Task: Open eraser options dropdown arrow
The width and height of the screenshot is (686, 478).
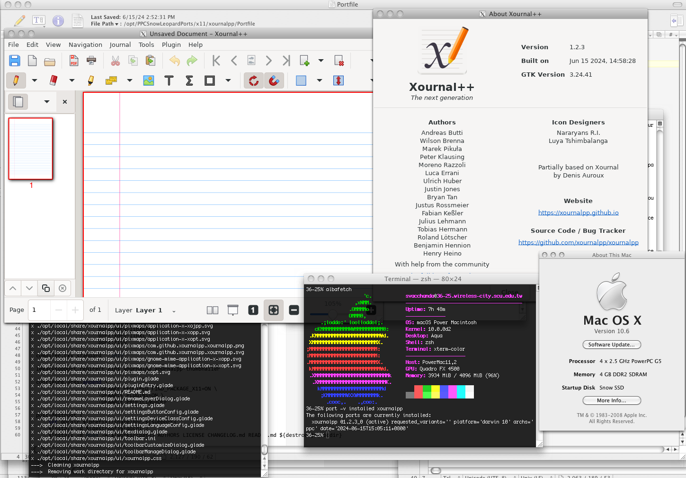Action: pos(72,80)
